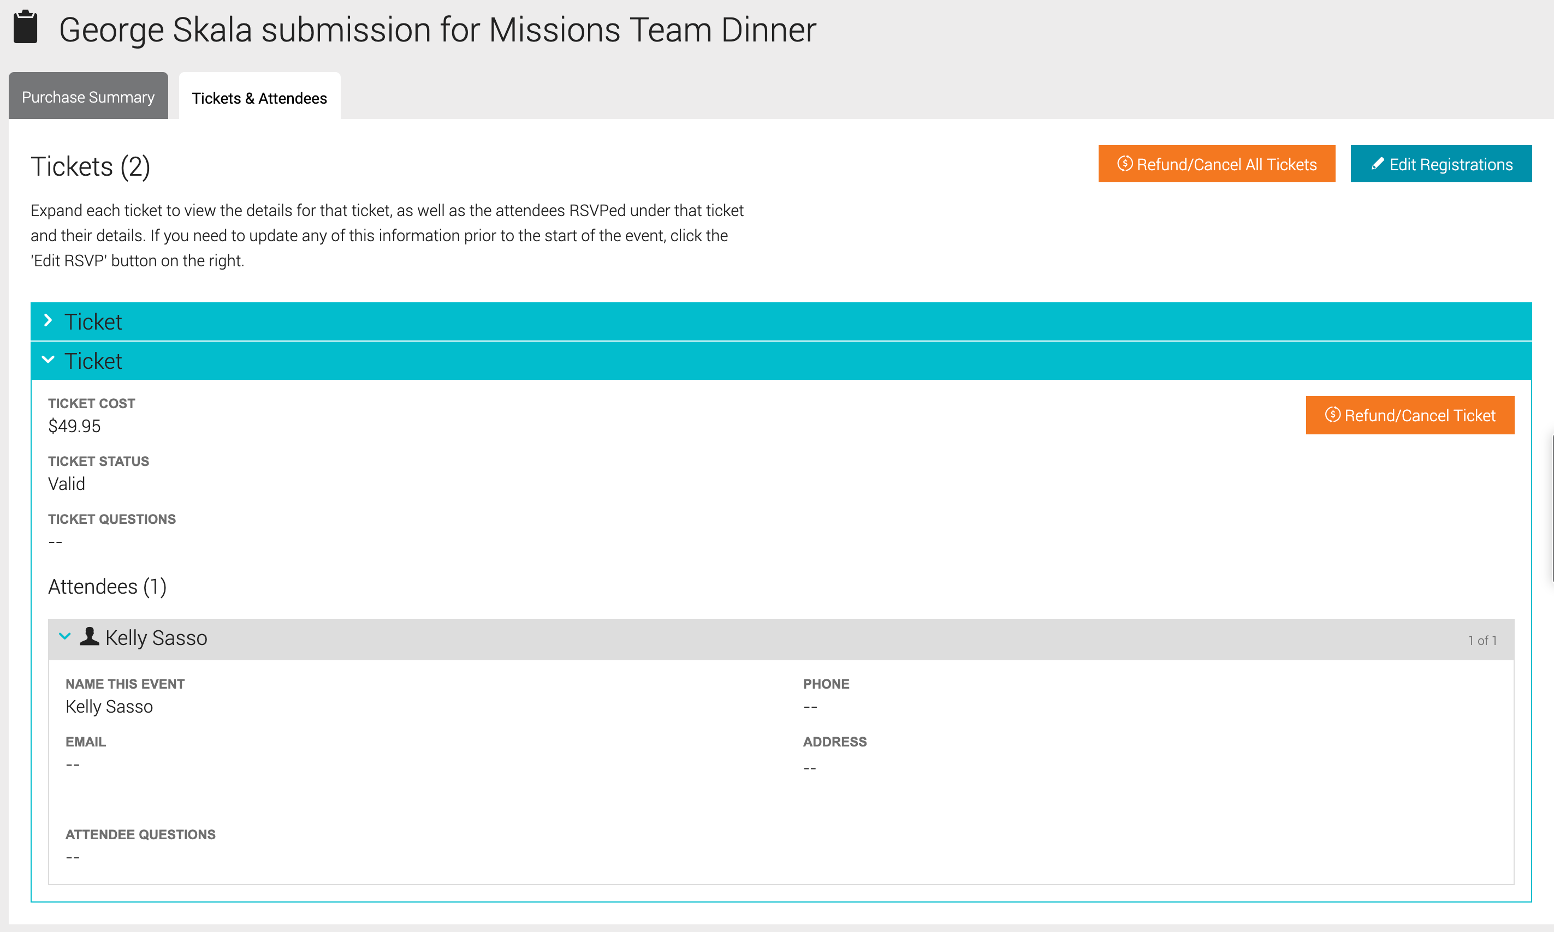Click the $49.95 ticket cost value
Screen dimensions: 1554x932
click(74, 426)
